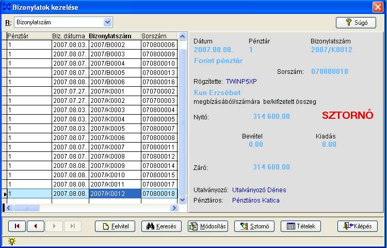Expand the Bizonylatszám sort dropdown

108,23
